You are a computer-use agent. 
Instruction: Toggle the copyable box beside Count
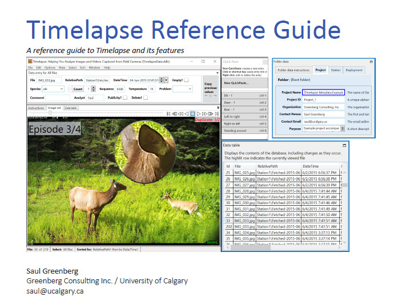tap(70, 89)
